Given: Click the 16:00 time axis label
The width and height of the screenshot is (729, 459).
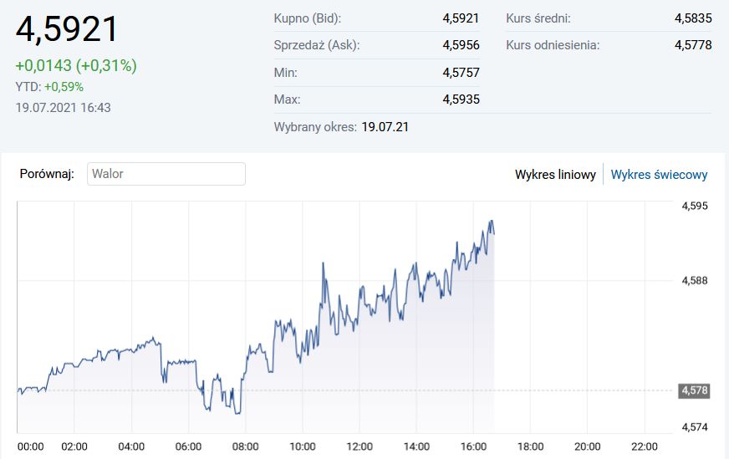Looking at the screenshot, I should point(473,446).
